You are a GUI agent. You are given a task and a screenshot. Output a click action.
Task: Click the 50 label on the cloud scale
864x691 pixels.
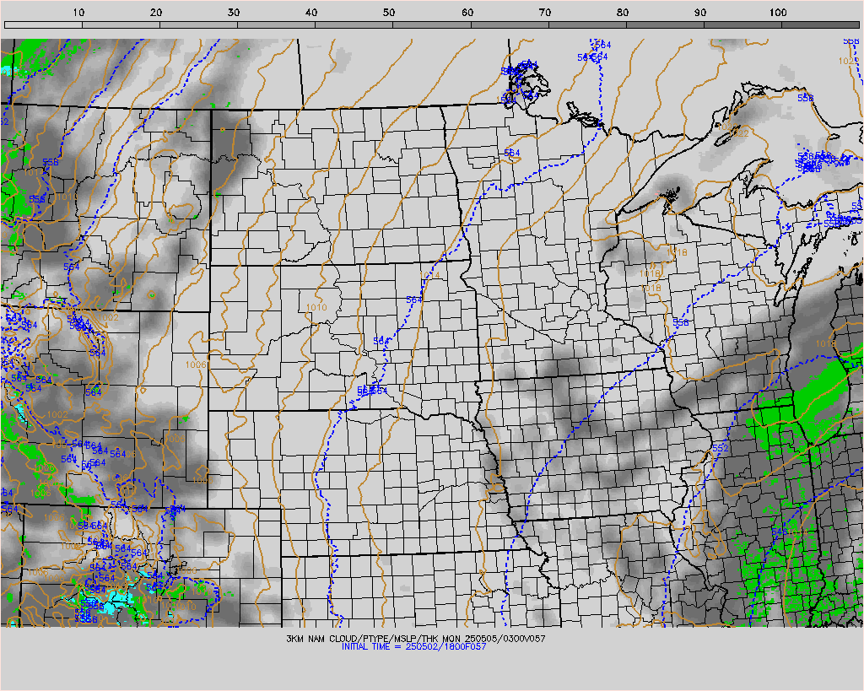pos(389,13)
